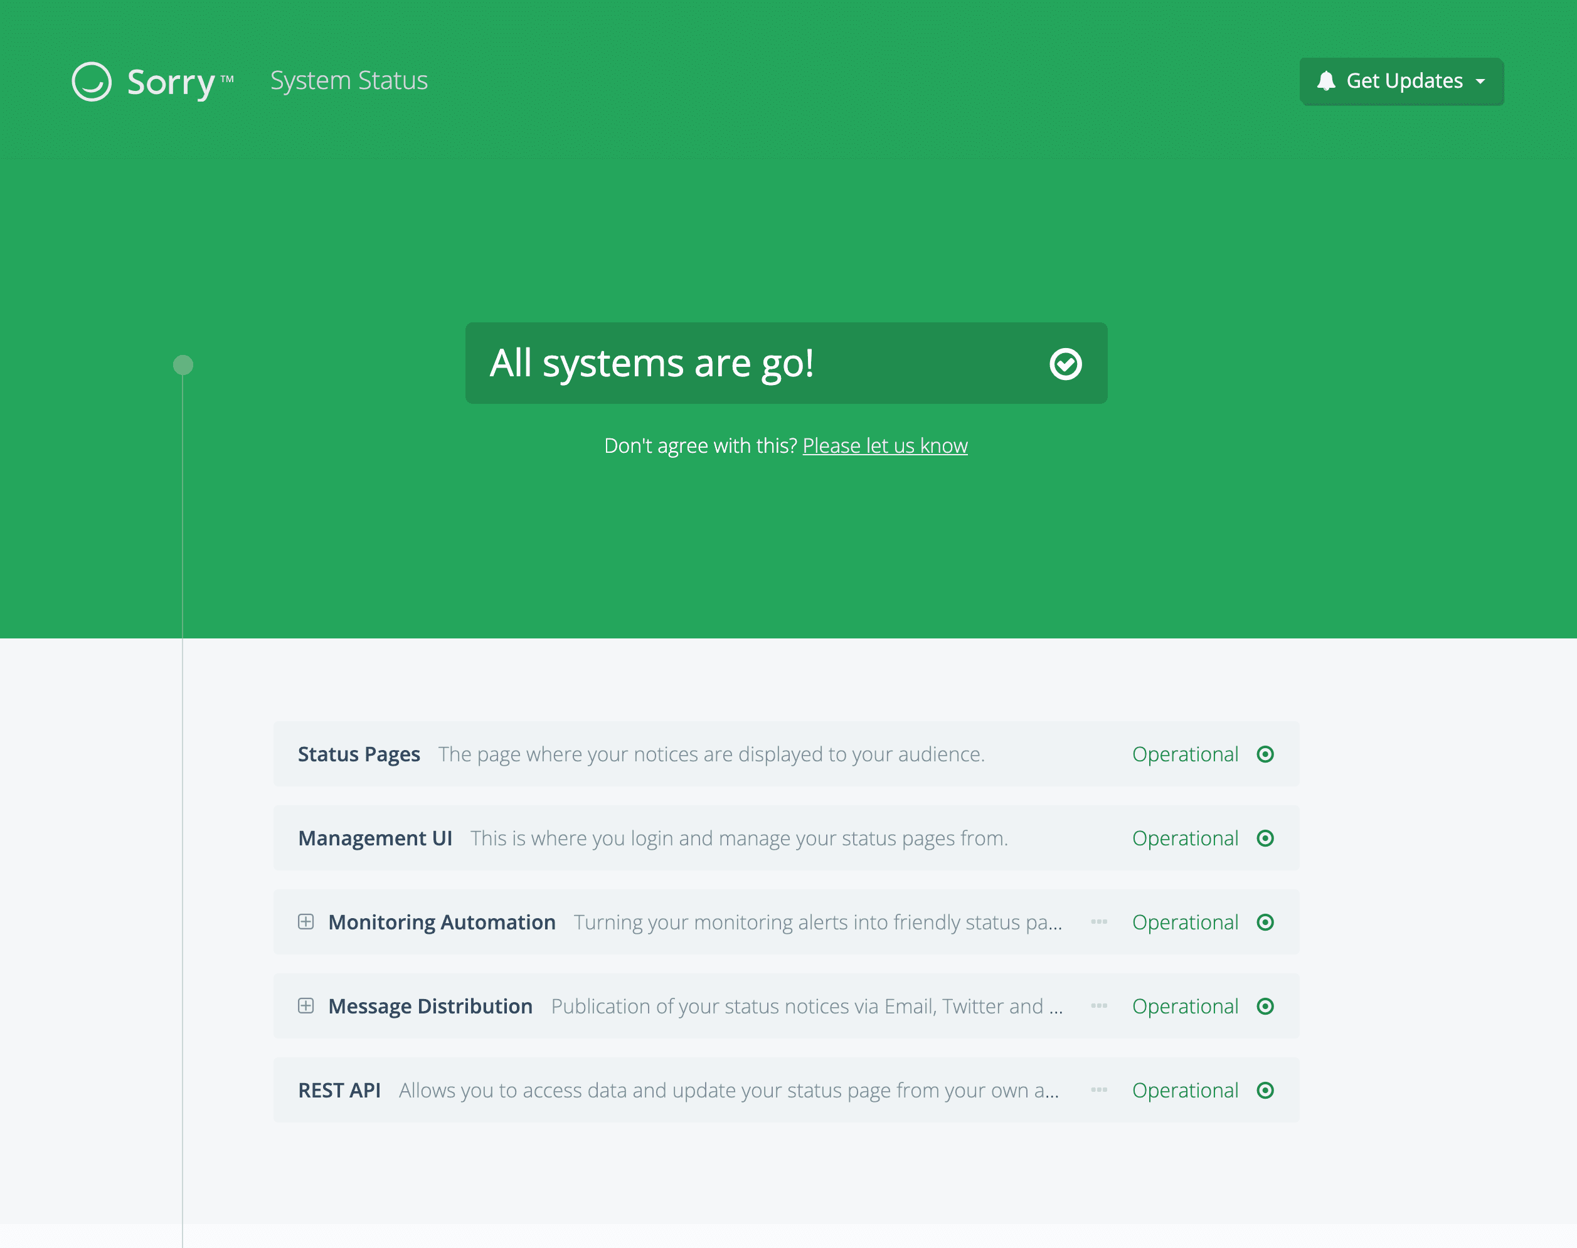Click the timeline marker dot
This screenshot has width=1577, height=1248.
click(x=183, y=364)
